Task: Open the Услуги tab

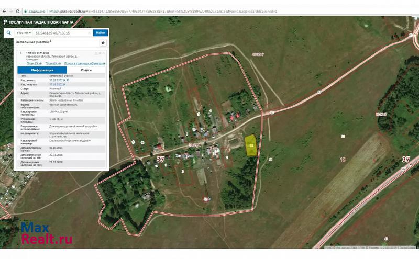Action: point(86,70)
